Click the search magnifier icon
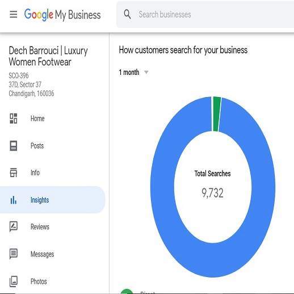This screenshot has height=294, width=294. [x=127, y=14]
